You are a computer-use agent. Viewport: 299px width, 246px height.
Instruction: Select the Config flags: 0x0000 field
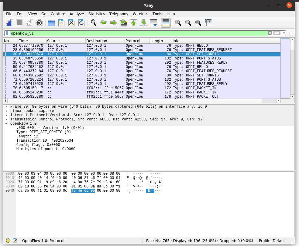coord(38,145)
